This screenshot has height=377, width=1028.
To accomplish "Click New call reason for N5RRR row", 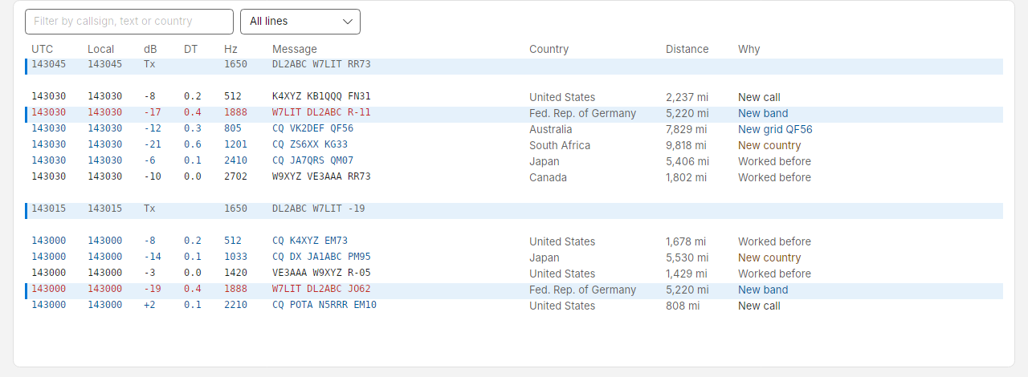I will (759, 306).
